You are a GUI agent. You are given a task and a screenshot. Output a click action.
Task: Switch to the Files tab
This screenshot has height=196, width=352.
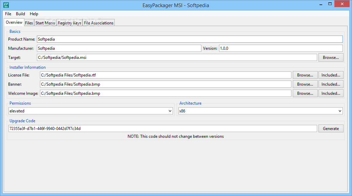pos(29,23)
